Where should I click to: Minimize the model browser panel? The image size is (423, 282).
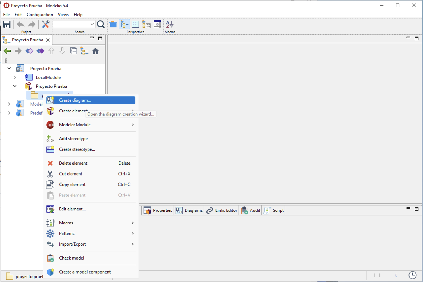point(92,38)
